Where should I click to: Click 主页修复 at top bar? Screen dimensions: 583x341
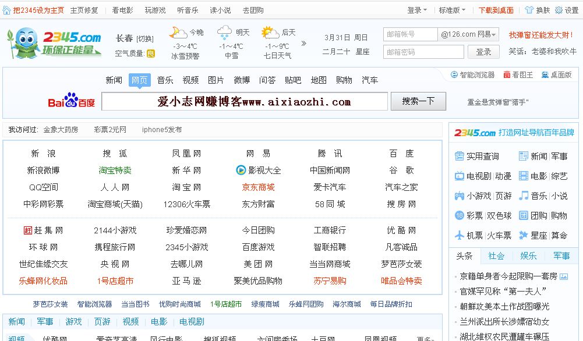84,10
